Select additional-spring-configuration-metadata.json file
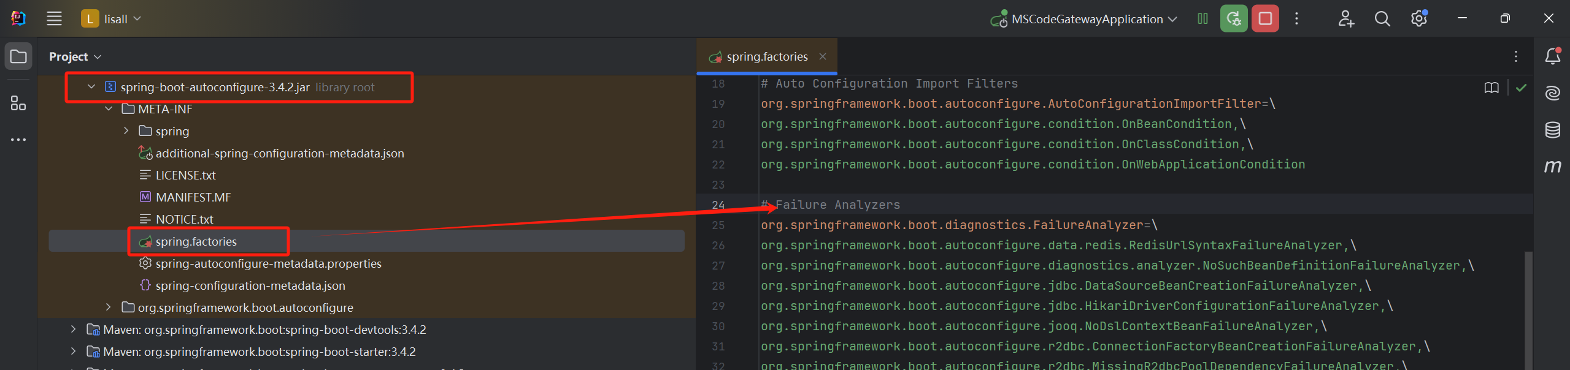The height and width of the screenshot is (370, 1570). click(x=280, y=153)
